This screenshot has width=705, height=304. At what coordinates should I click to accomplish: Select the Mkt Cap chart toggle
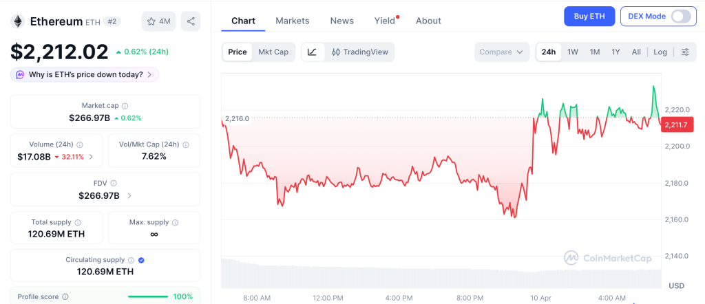273,52
